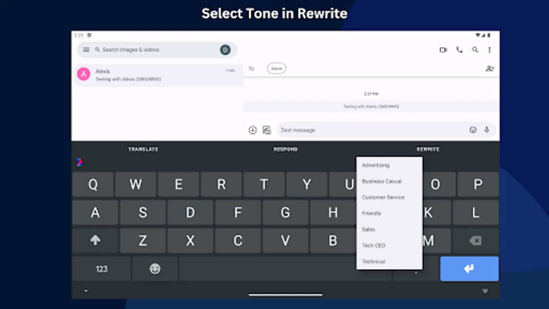Tap the G key

click(285, 213)
